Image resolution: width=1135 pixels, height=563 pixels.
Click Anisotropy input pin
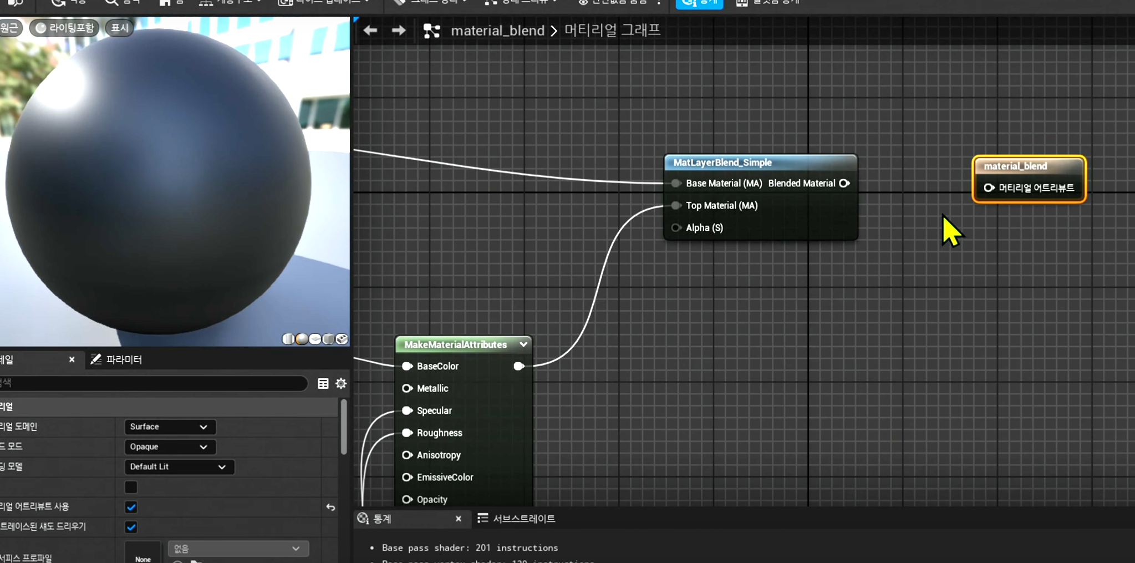pyautogui.click(x=408, y=455)
